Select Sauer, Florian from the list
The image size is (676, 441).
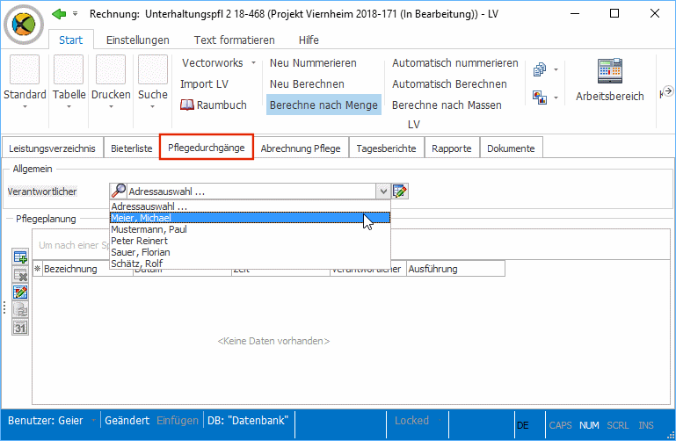pos(250,252)
